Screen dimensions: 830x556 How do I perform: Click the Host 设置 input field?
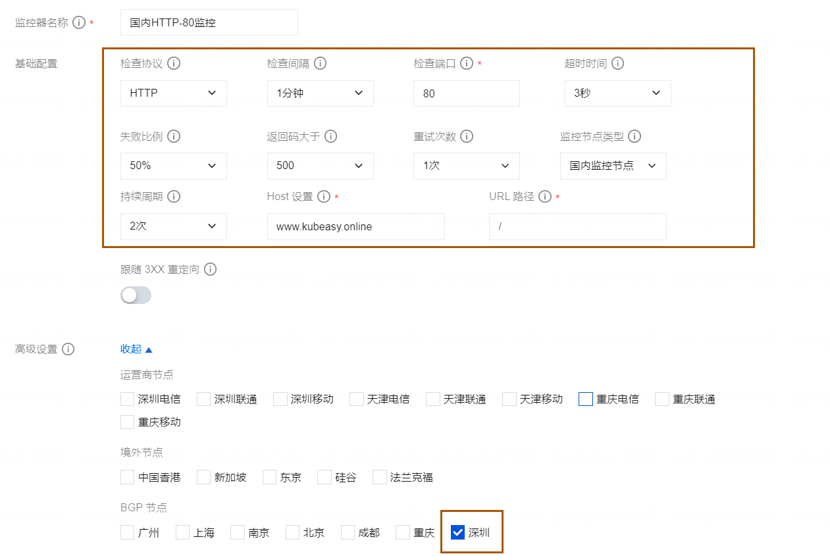pyautogui.click(x=356, y=226)
